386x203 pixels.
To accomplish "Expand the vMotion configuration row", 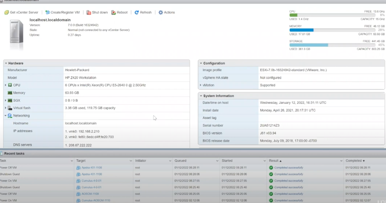I will (x=201, y=85).
